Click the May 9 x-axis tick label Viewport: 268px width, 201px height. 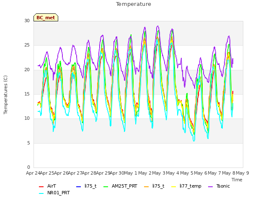tap(242, 173)
